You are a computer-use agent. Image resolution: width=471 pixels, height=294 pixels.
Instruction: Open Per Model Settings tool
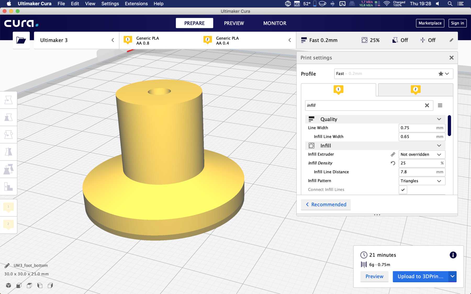[x=8, y=169]
